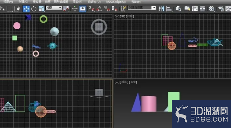Open the Render Setup teapot icon

point(221,9)
